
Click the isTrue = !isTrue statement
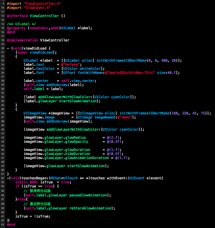tap(33, 216)
